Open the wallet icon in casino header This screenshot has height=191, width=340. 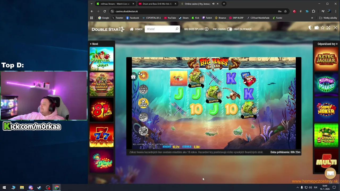[x=316, y=28]
